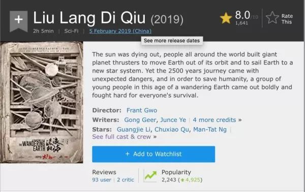
Task: Click the green popularity up arrow
Action: click(182, 180)
